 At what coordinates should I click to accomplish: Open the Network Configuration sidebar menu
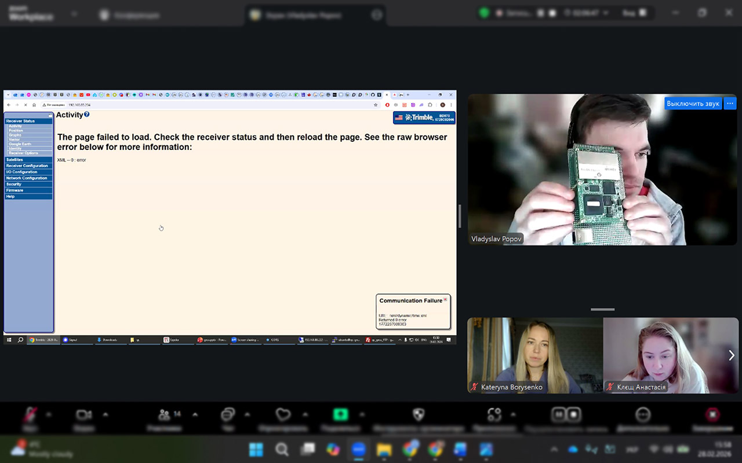[27, 178]
